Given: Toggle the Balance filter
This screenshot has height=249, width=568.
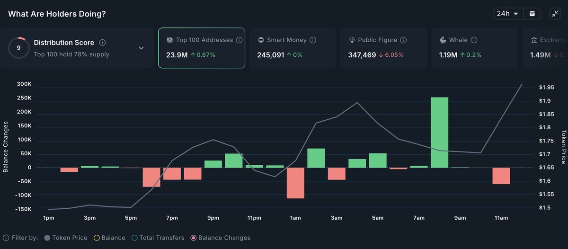Looking at the screenshot, I should [109, 238].
